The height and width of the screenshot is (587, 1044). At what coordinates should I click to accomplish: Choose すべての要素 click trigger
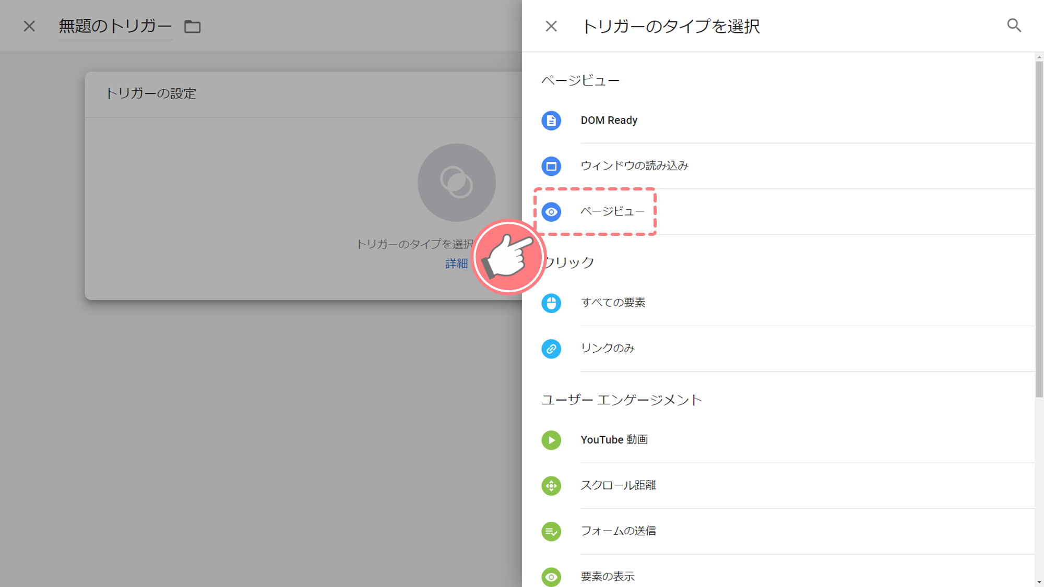pos(788,303)
